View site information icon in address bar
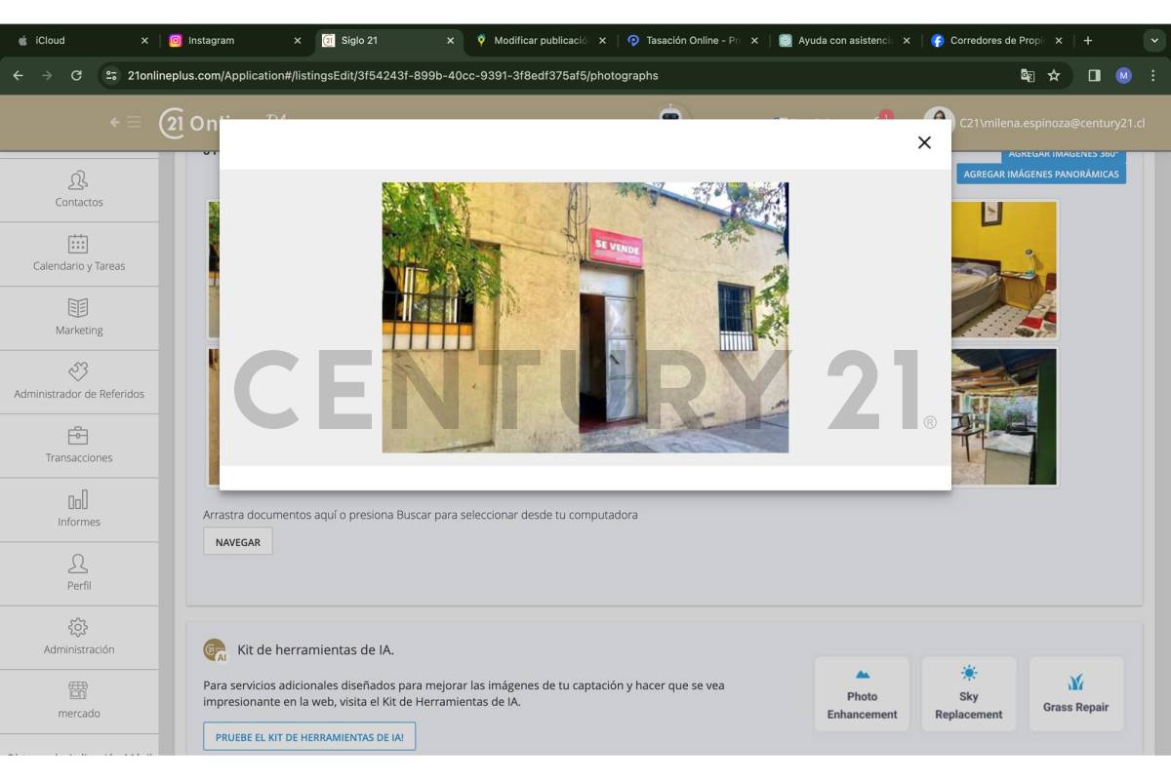 (111, 75)
